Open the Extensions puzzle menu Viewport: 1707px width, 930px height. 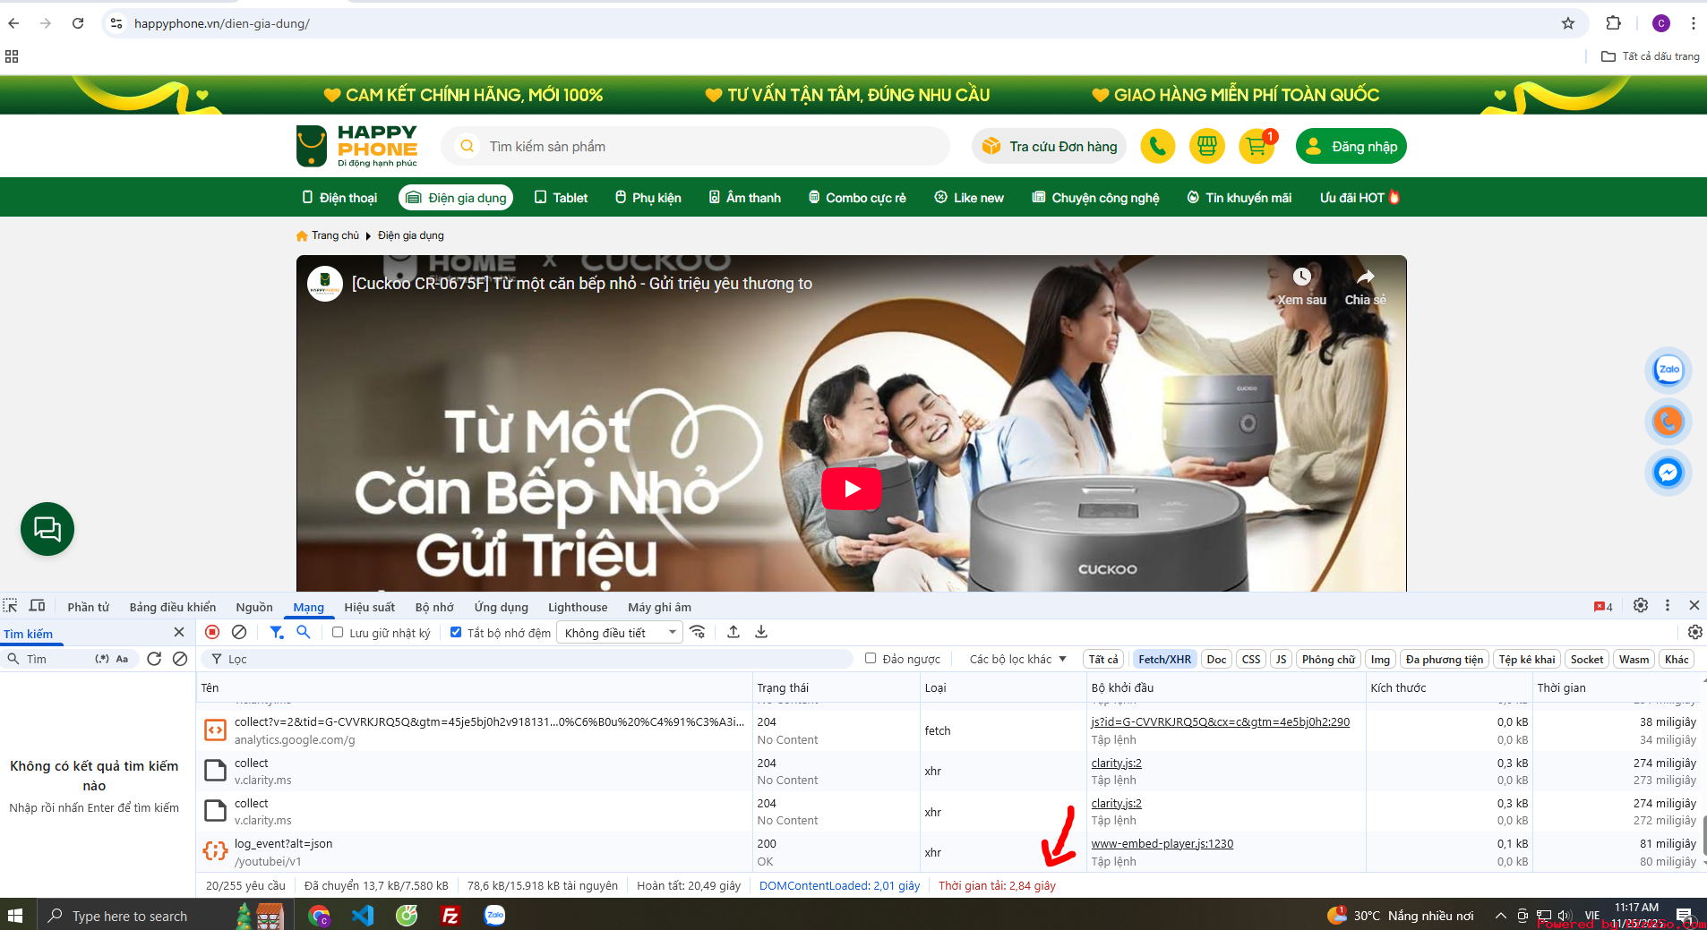point(1614,23)
